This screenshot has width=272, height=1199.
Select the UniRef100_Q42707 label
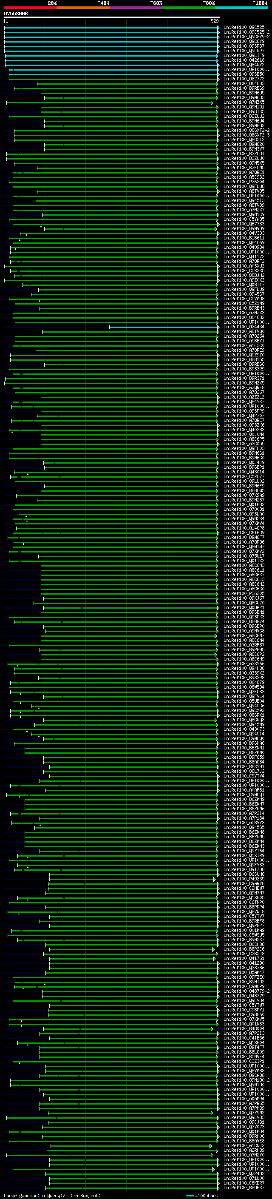pos(244,416)
